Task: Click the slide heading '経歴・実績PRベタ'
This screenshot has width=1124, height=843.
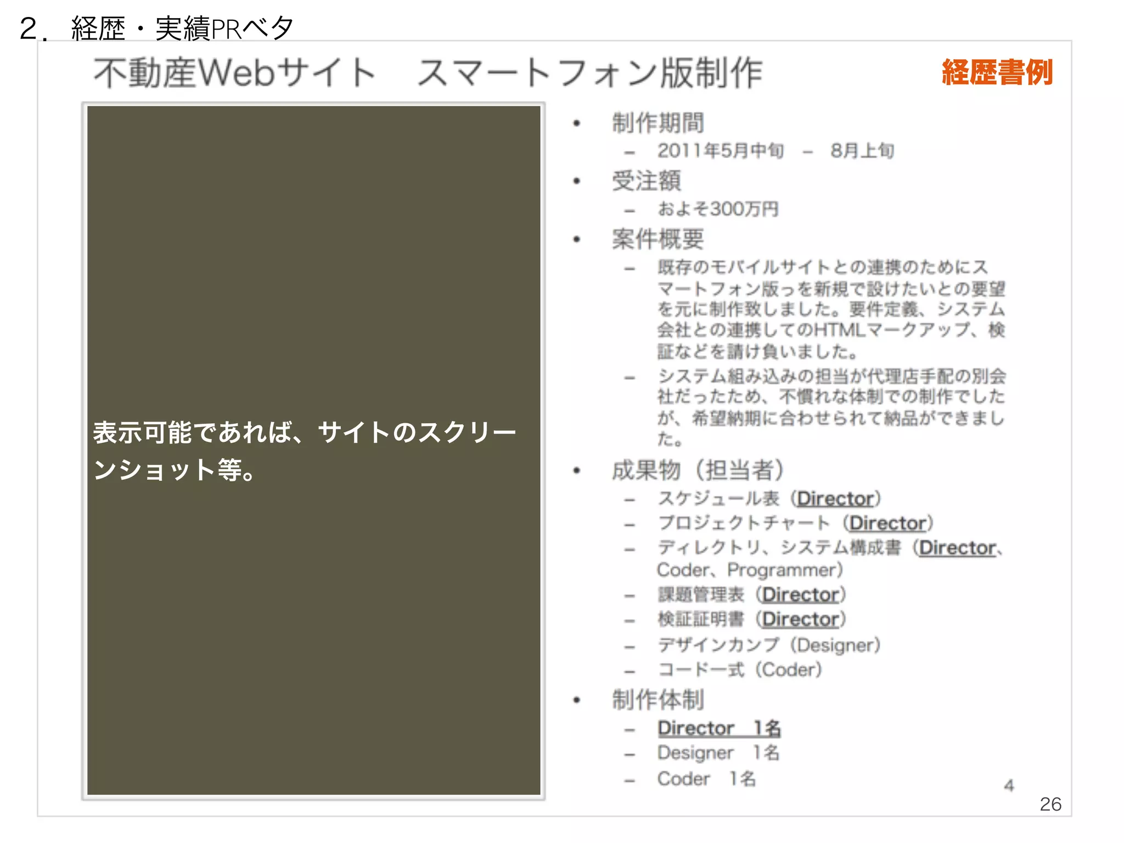Action: click(183, 27)
